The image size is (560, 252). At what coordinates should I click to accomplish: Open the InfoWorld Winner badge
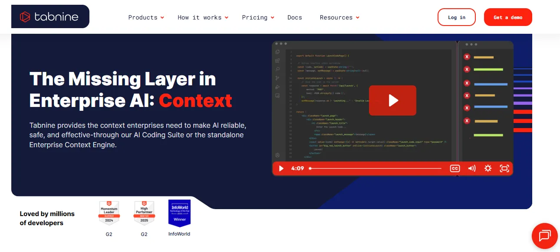coord(179,213)
